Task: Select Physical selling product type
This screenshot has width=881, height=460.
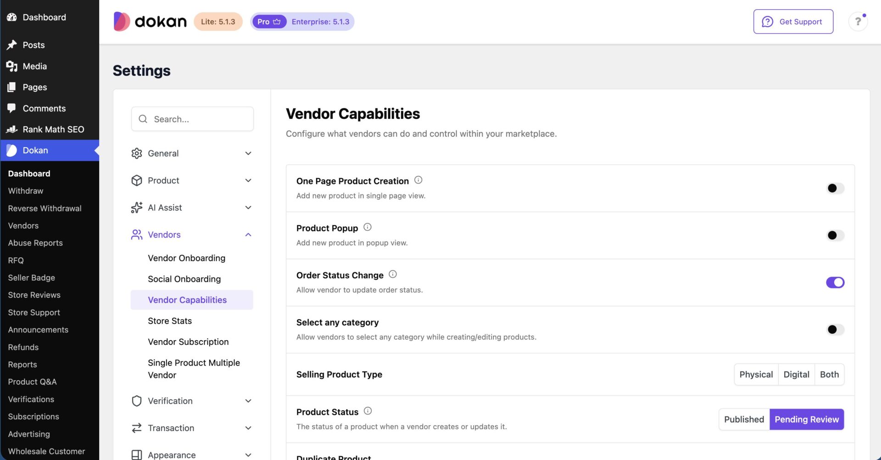Action: pos(756,374)
